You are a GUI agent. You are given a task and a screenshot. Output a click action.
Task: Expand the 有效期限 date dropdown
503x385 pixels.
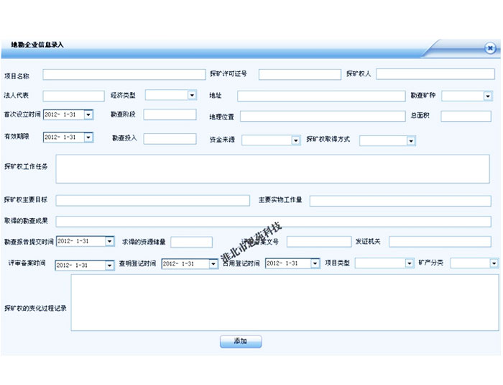(x=88, y=137)
